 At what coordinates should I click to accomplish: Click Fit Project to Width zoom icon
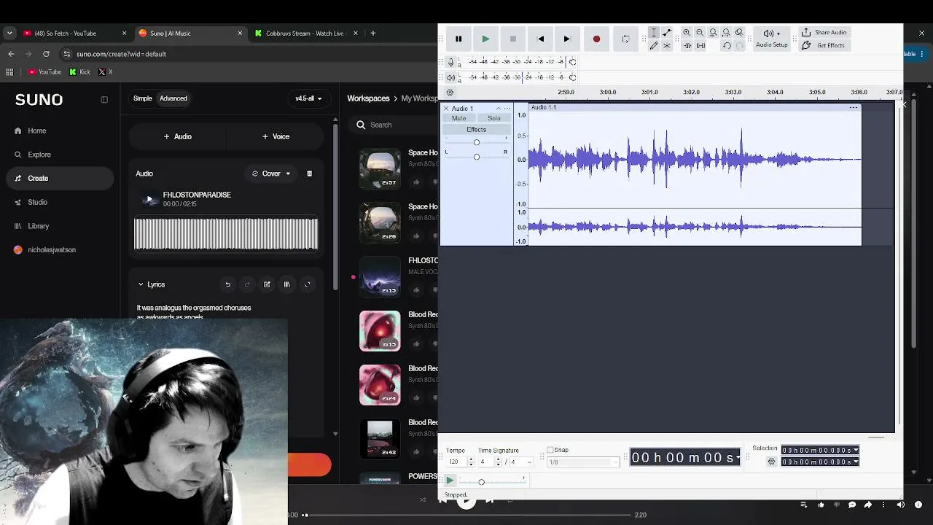coord(726,33)
